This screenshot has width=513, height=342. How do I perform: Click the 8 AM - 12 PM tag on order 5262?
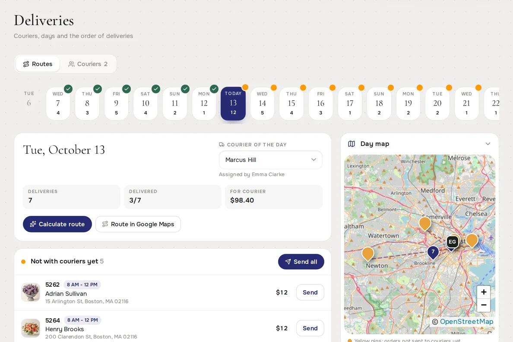[x=82, y=285]
